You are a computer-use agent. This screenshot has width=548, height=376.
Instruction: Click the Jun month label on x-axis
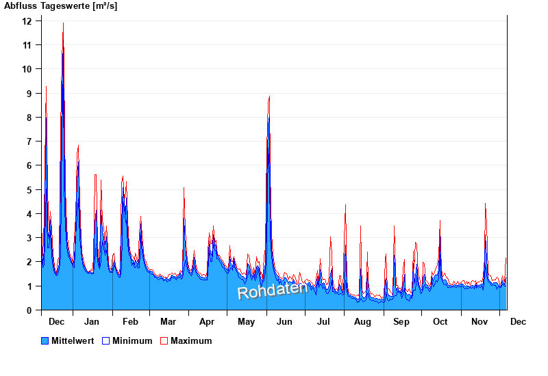pyautogui.click(x=284, y=321)
